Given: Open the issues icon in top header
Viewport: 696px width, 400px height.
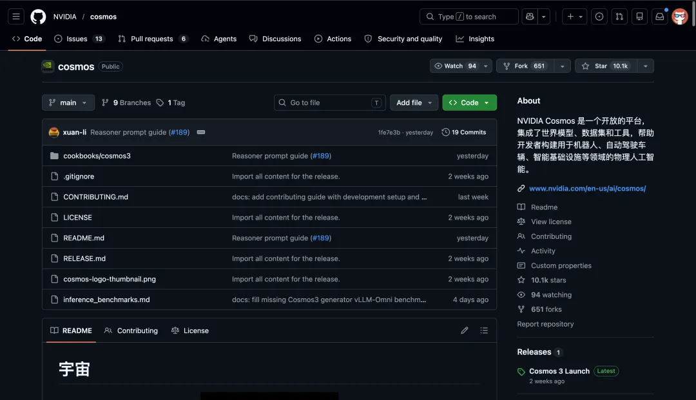Looking at the screenshot, I should click(x=599, y=17).
